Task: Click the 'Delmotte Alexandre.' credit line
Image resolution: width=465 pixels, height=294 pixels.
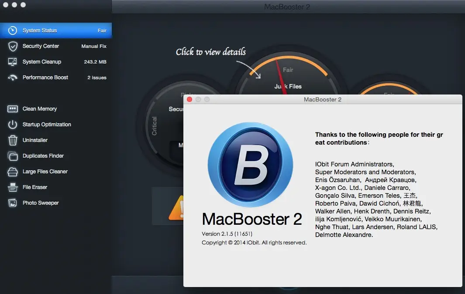Action: (344, 235)
